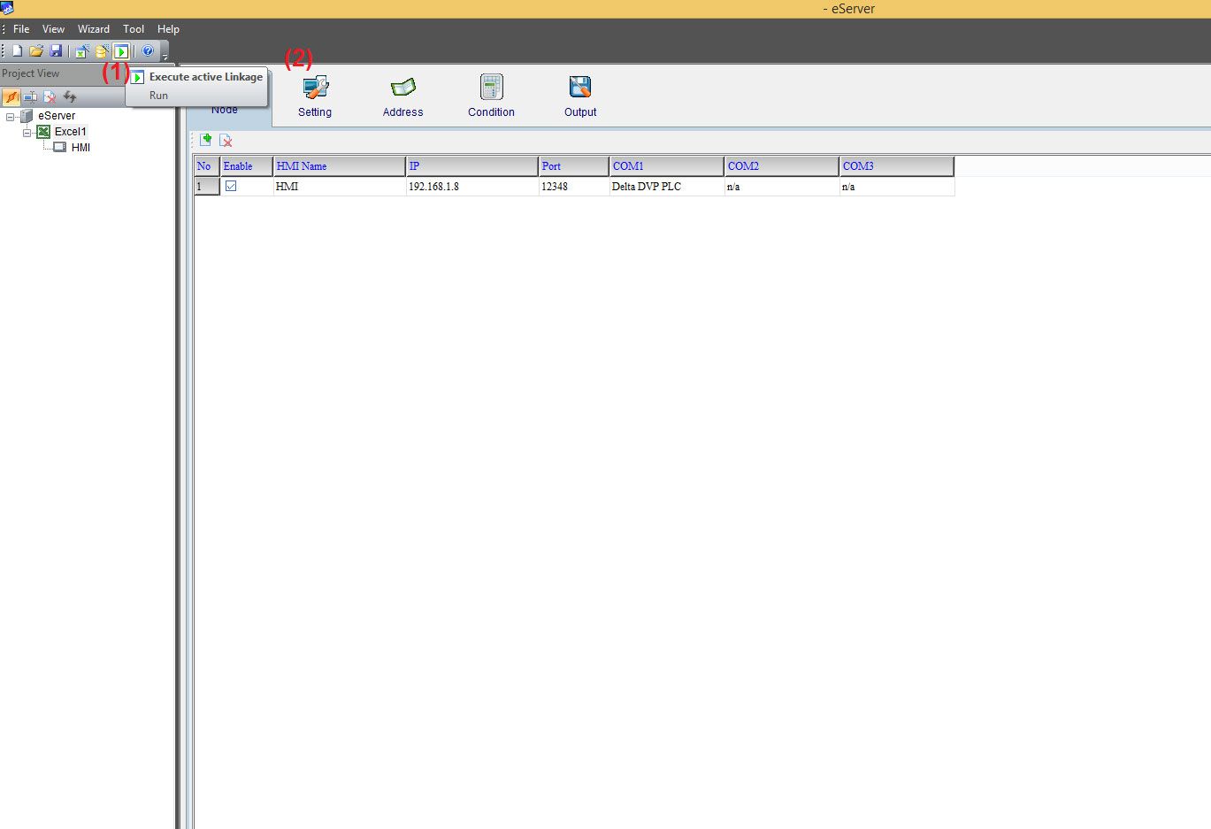Click the New file toolbar icon
This screenshot has height=829, width=1211.
point(16,51)
